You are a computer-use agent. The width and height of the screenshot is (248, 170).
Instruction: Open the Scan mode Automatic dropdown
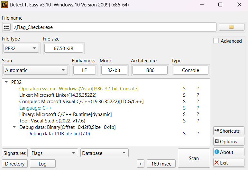click(35, 70)
